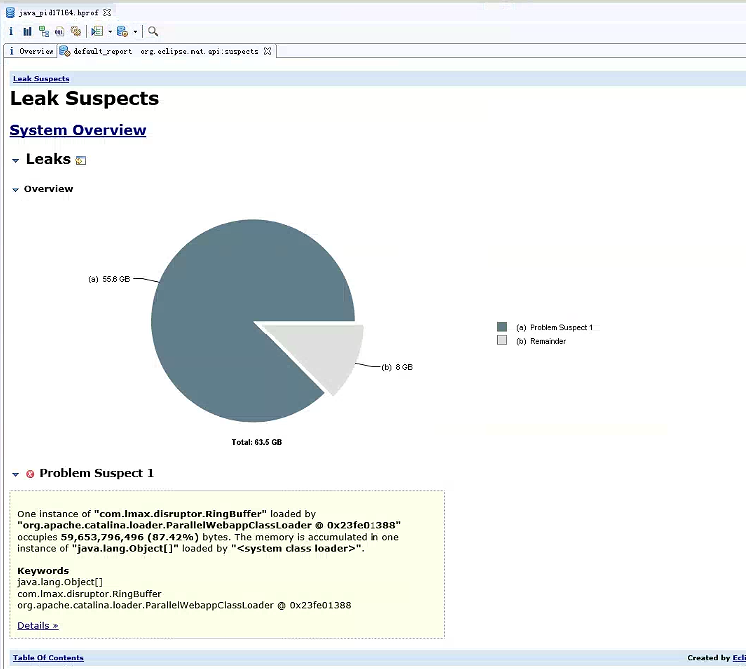
Task: Open the Histogram view in the toolbar
Action: [27, 32]
